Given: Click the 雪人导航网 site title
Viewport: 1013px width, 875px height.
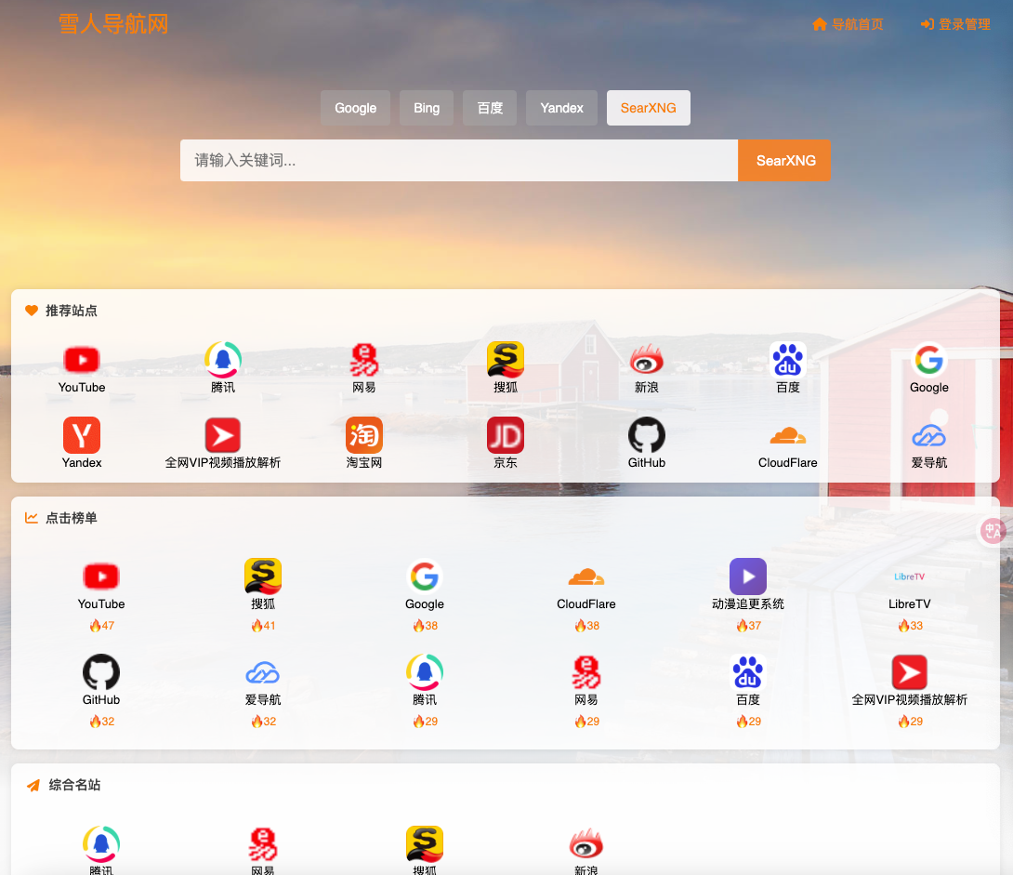Looking at the screenshot, I should pyautogui.click(x=113, y=24).
